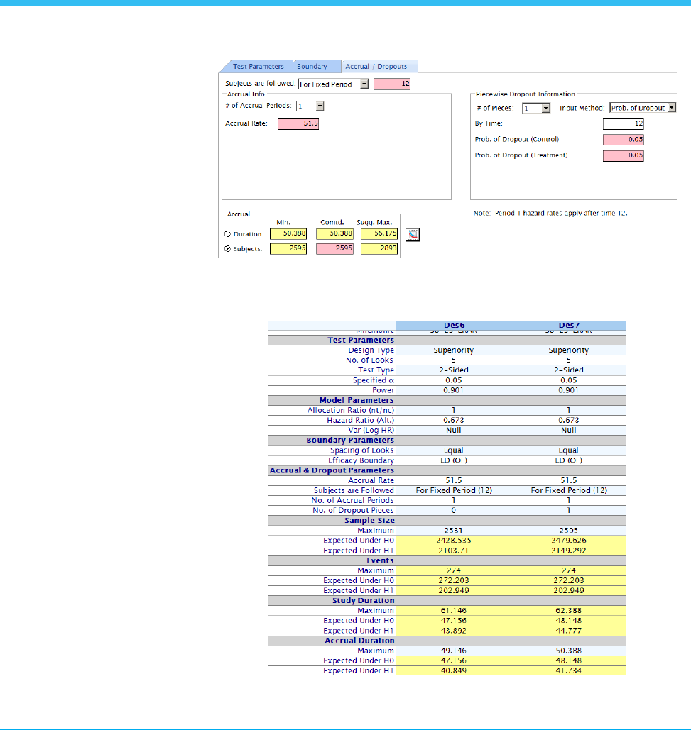691x730 pixels.
Task: Click the No. of Looks row label
Action: click(369, 360)
